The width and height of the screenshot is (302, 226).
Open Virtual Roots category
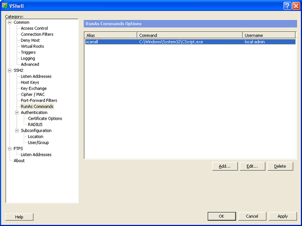pyautogui.click(x=32, y=46)
